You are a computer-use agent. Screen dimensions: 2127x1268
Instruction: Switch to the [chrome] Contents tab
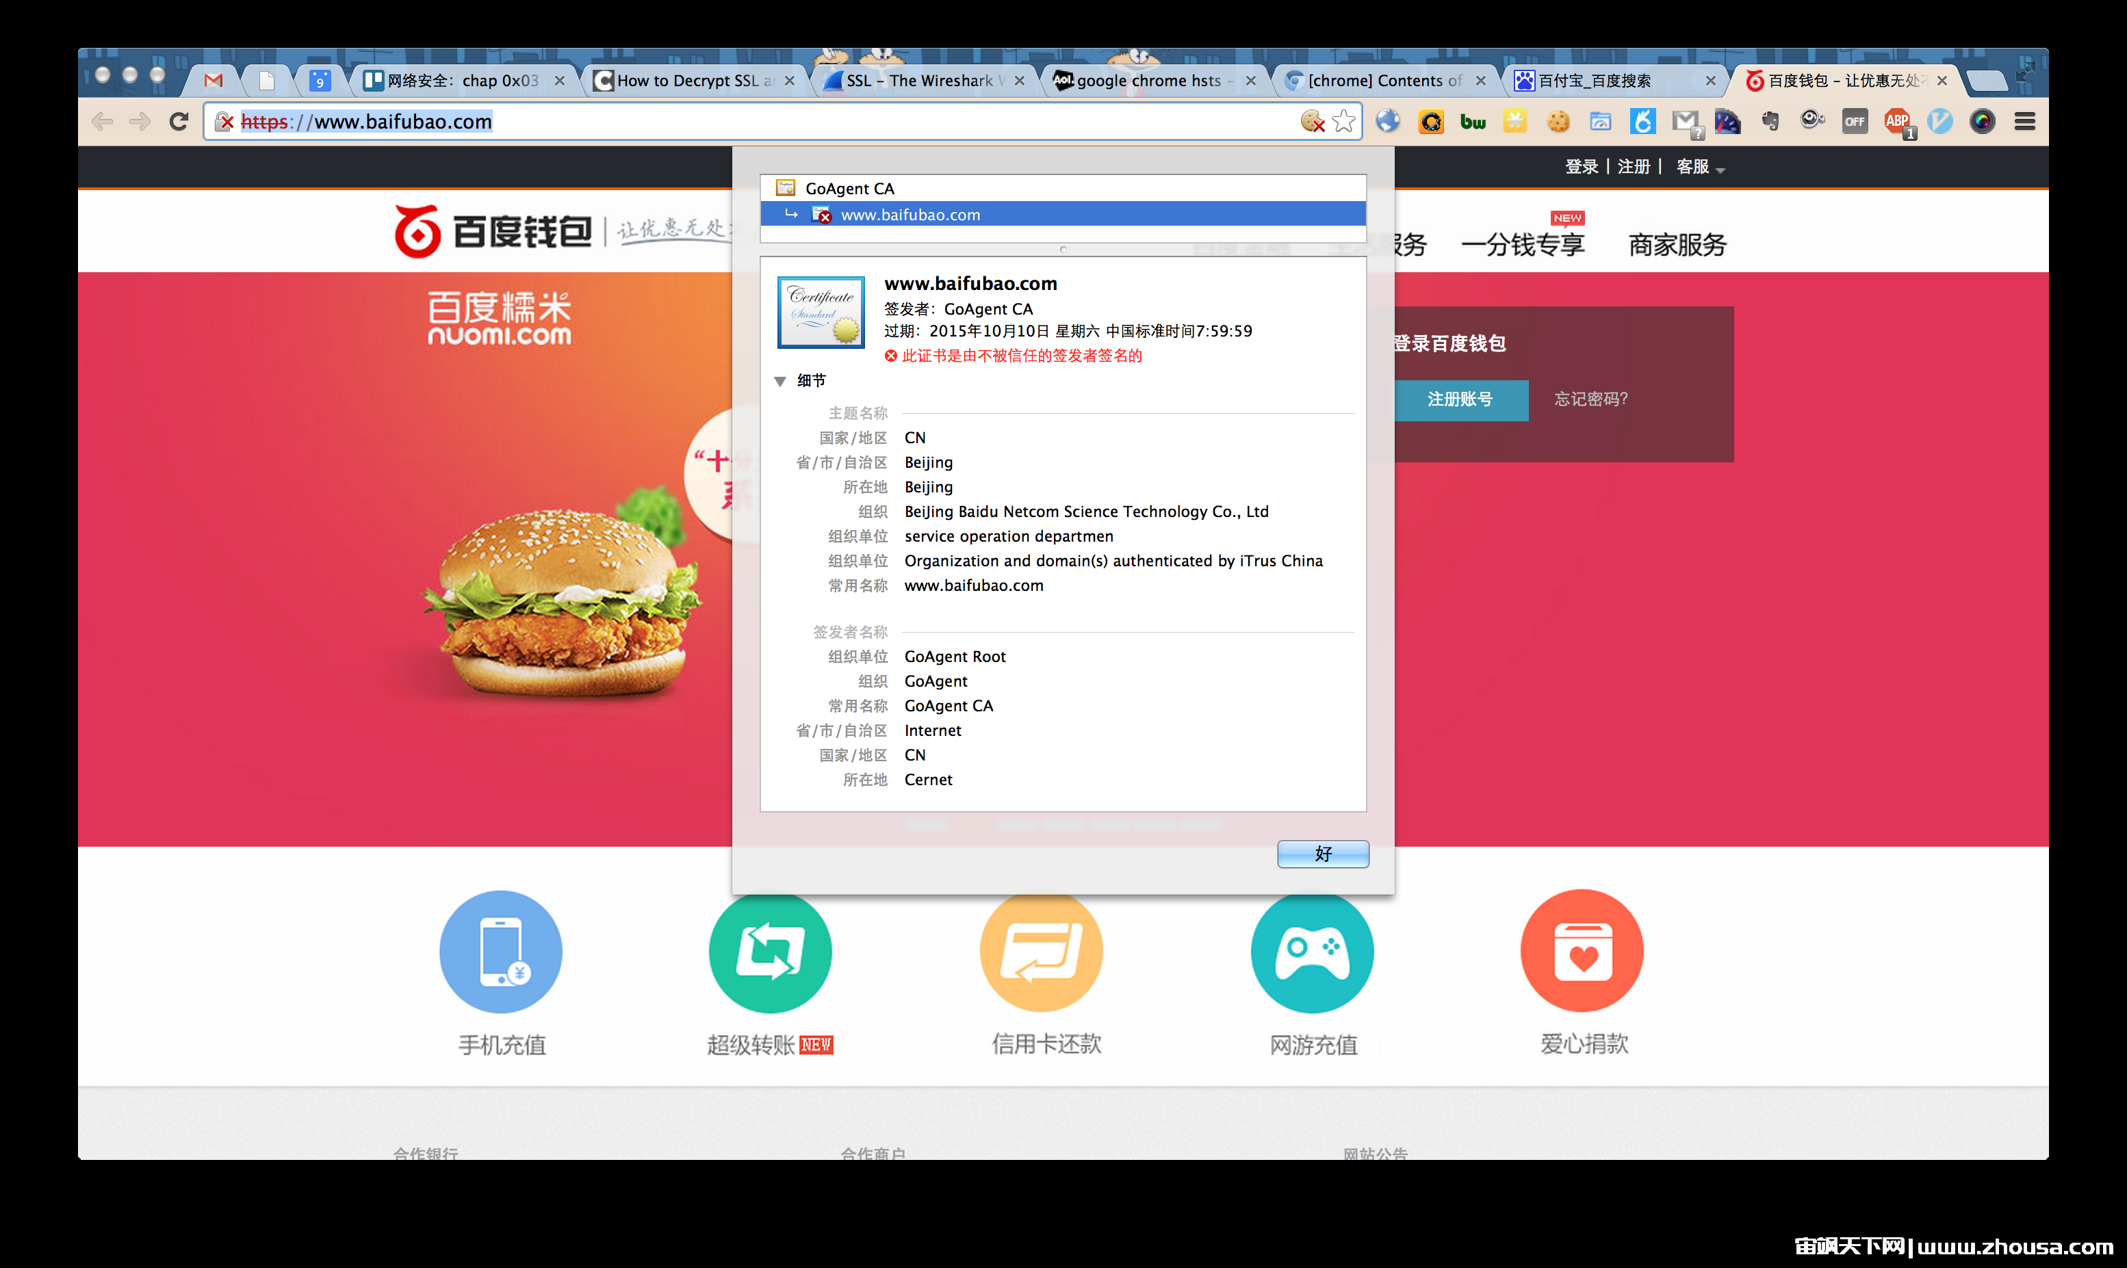coord(1384,80)
